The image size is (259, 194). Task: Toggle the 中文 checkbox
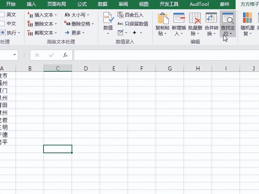(x=2, y=24)
